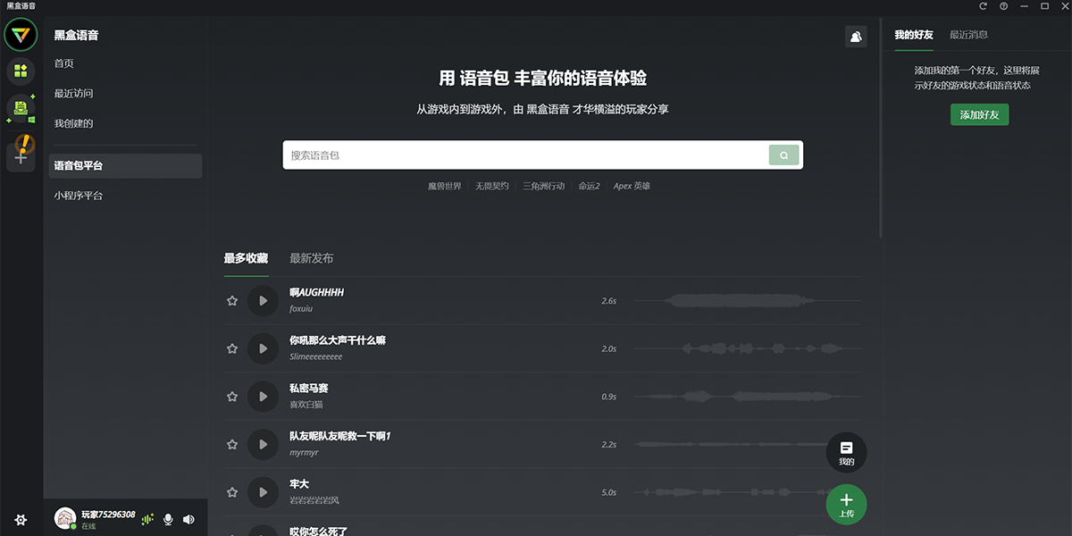Mute the microphone in the bottom bar
The width and height of the screenshot is (1072, 536).
(x=168, y=518)
